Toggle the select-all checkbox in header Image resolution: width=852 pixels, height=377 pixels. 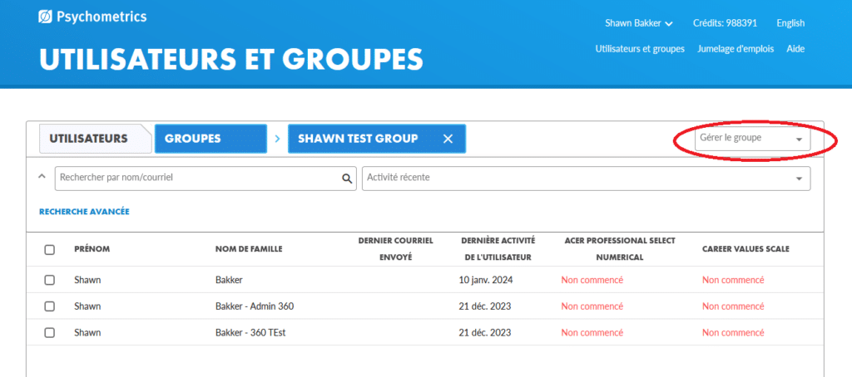[x=50, y=249]
